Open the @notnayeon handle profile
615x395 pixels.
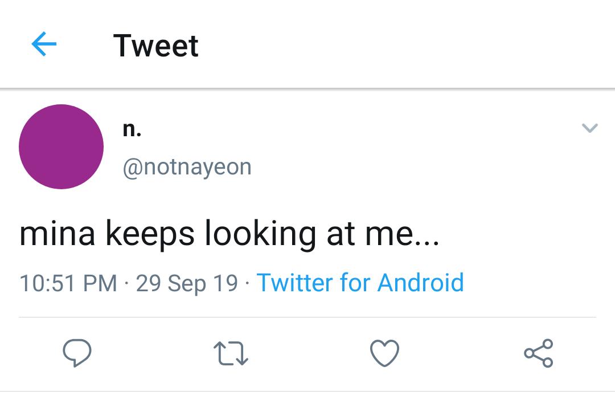pos(187,167)
